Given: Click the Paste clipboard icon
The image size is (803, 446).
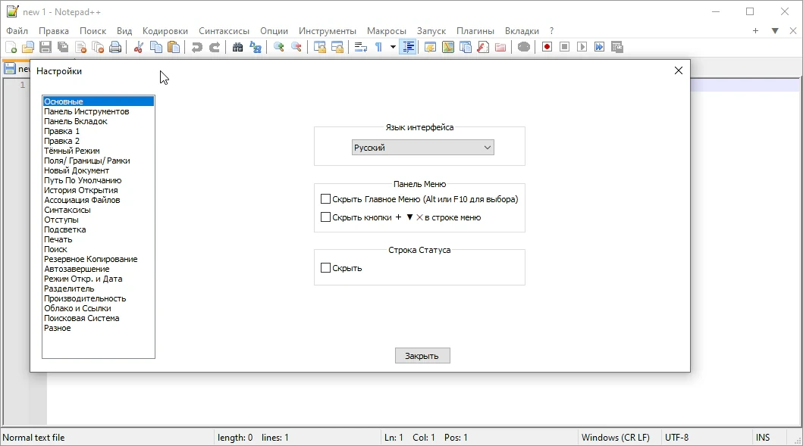Looking at the screenshot, I should coord(174,47).
